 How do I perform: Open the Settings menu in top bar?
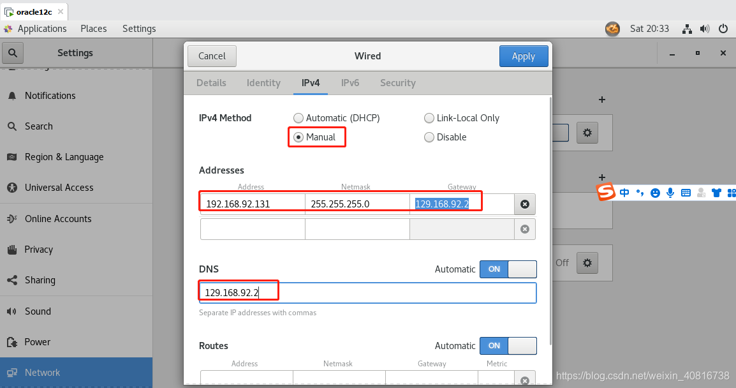click(x=139, y=29)
